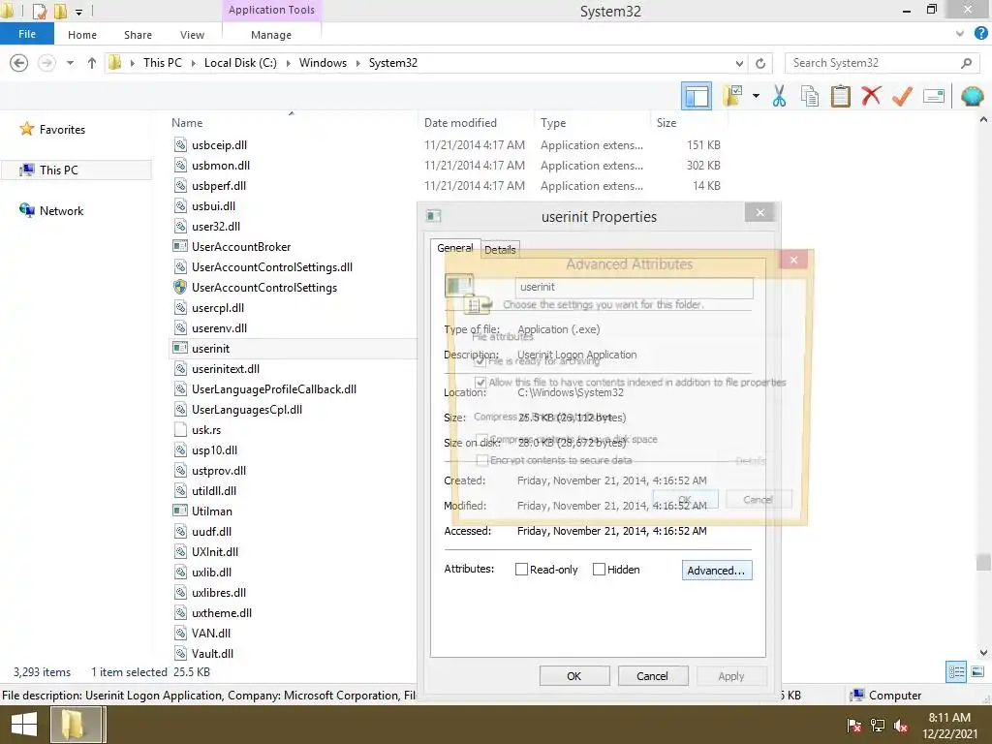992x744 pixels.
Task: Cancel the userinit Properties dialog
Action: pyautogui.click(x=652, y=675)
